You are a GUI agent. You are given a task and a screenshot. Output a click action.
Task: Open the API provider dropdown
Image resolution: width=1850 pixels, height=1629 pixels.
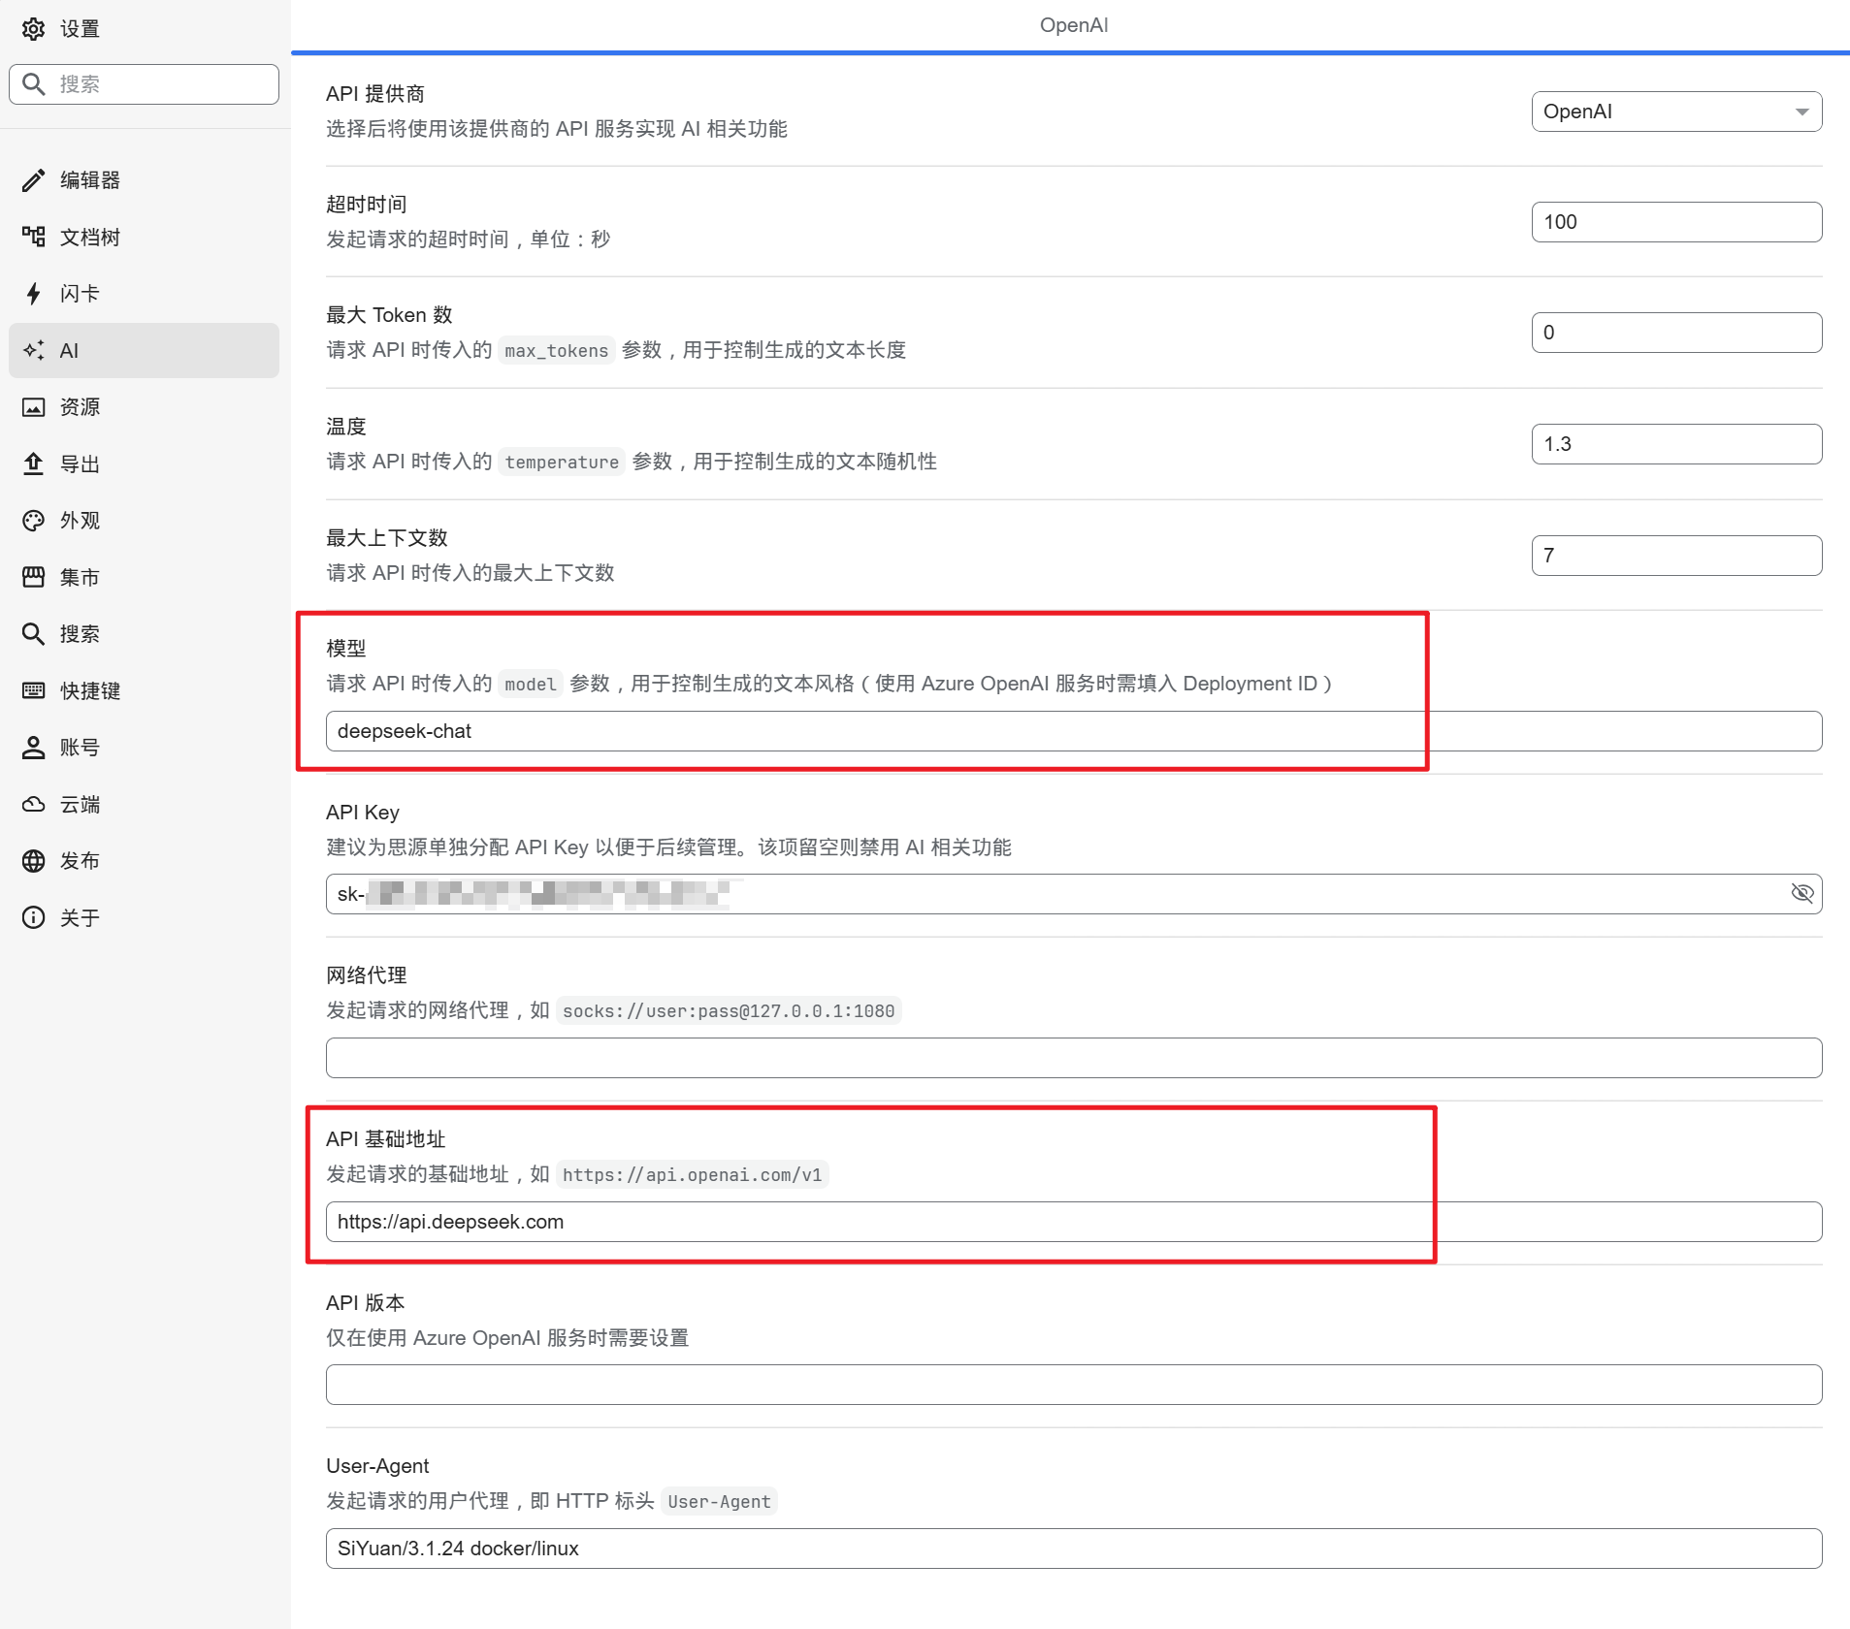(x=1676, y=112)
